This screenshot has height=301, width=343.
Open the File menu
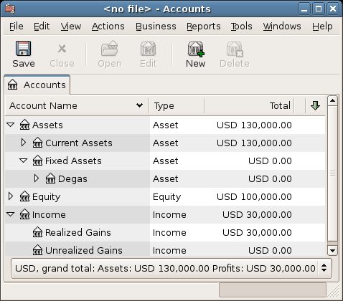(x=17, y=27)
